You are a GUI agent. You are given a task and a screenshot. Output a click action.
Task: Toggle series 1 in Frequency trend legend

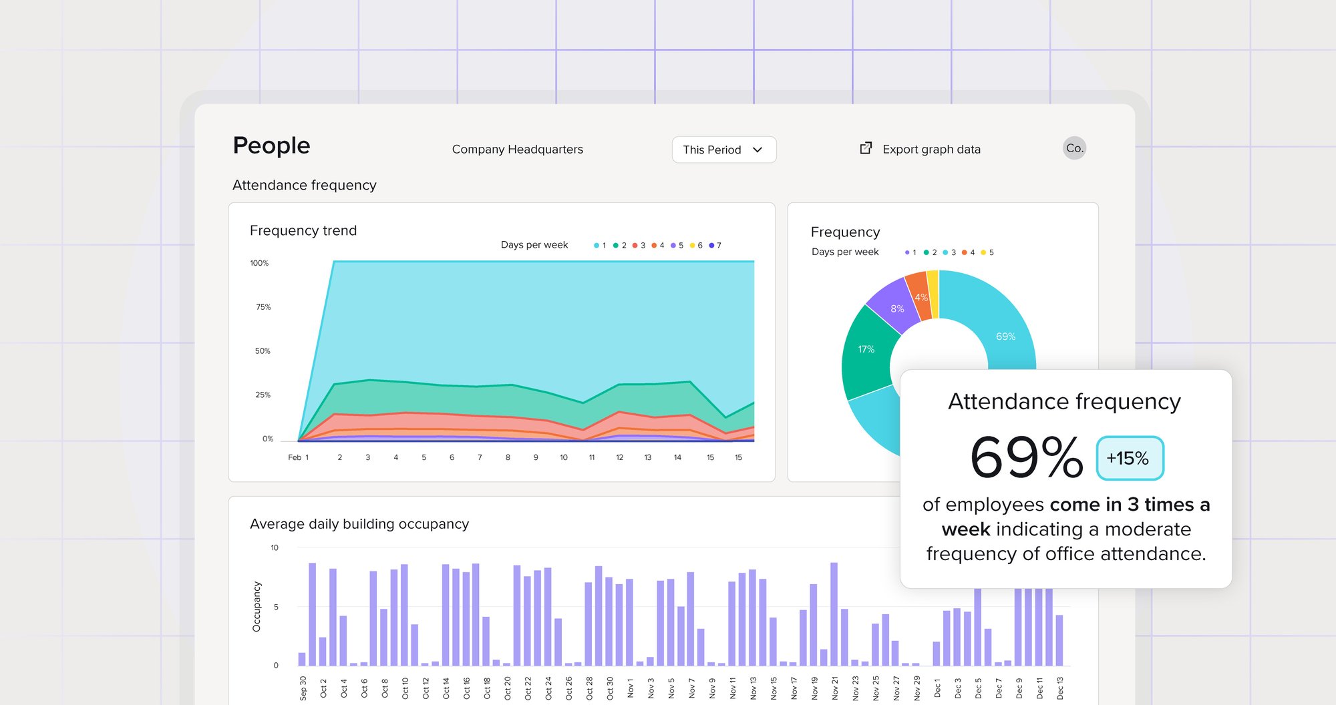tap(600, 246)
